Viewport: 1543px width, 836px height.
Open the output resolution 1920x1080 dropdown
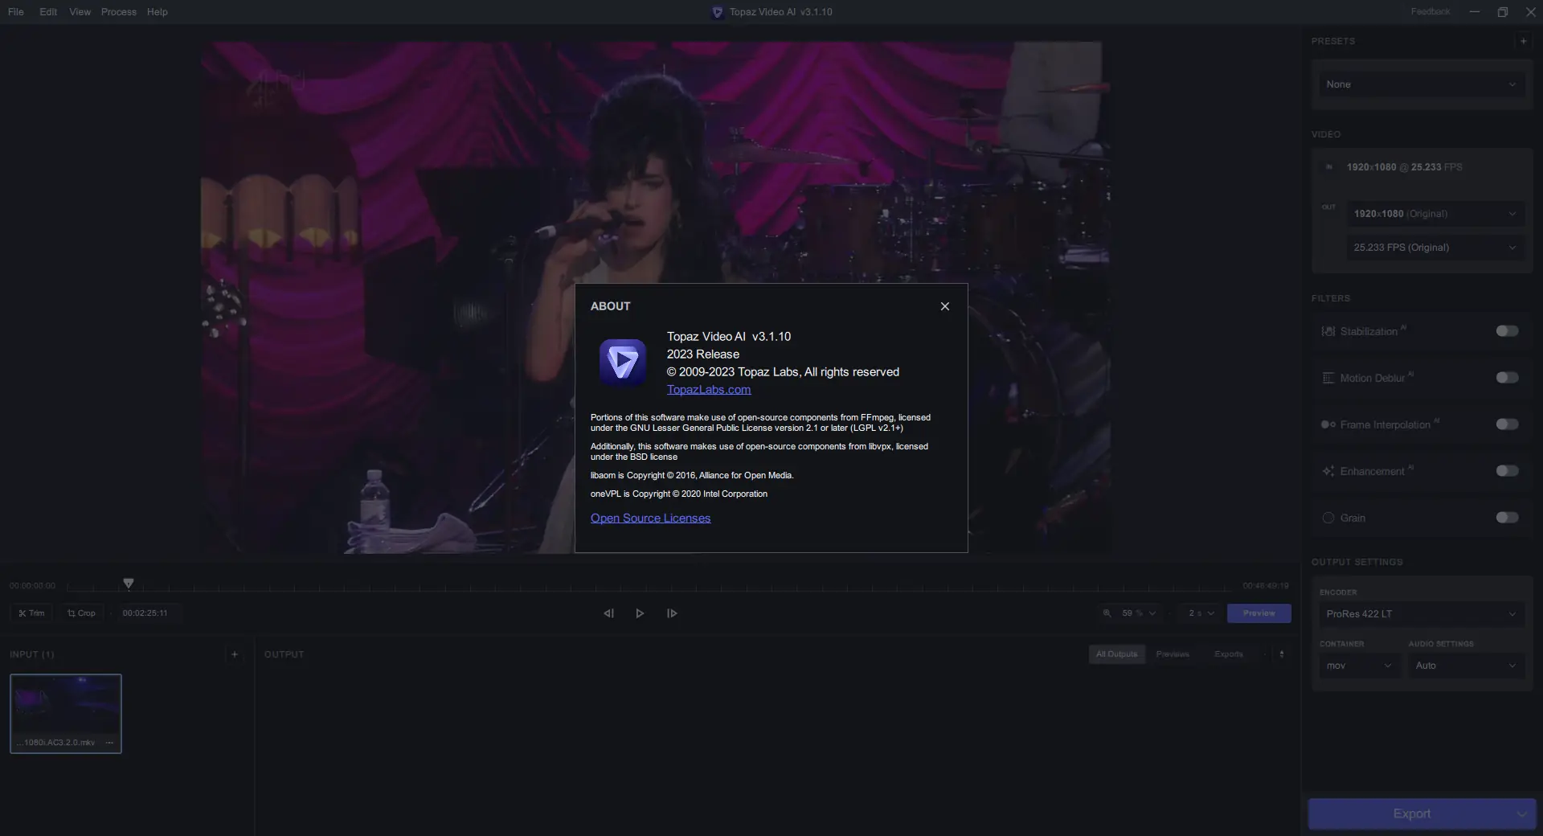(x=1435, y=214)
